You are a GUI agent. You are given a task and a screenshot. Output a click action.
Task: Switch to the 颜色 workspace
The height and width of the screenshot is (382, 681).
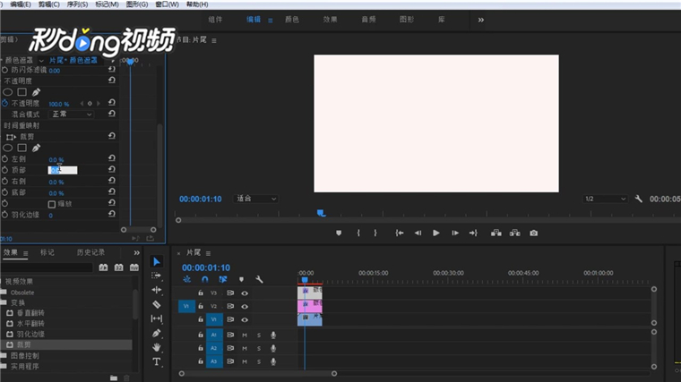[x=292, y=20]
